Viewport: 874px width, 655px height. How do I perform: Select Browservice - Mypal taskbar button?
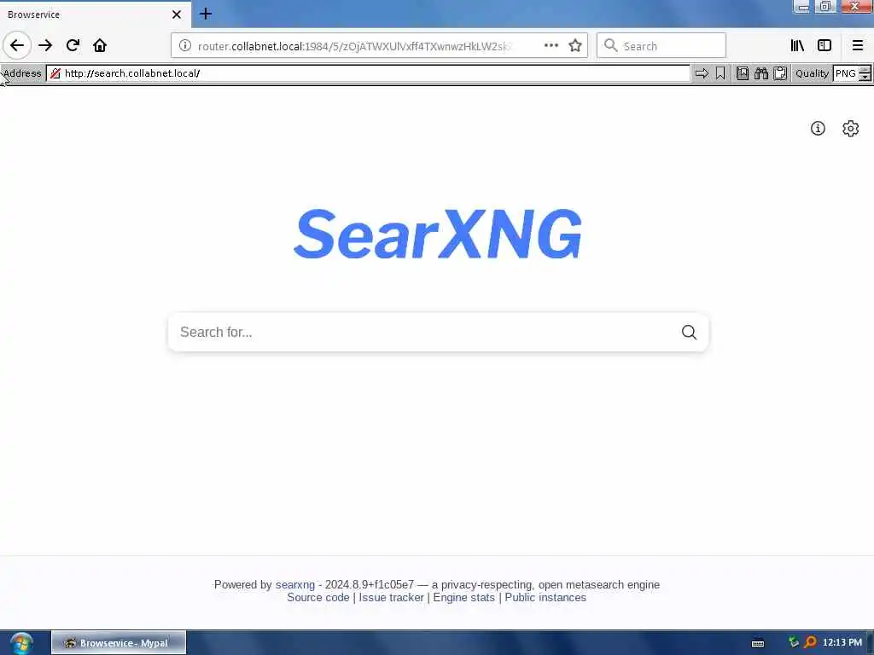click(x=119, y=643)
